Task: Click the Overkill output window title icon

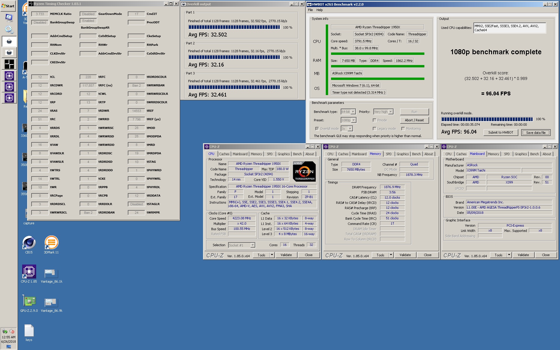Action: (x=184, y=4)
